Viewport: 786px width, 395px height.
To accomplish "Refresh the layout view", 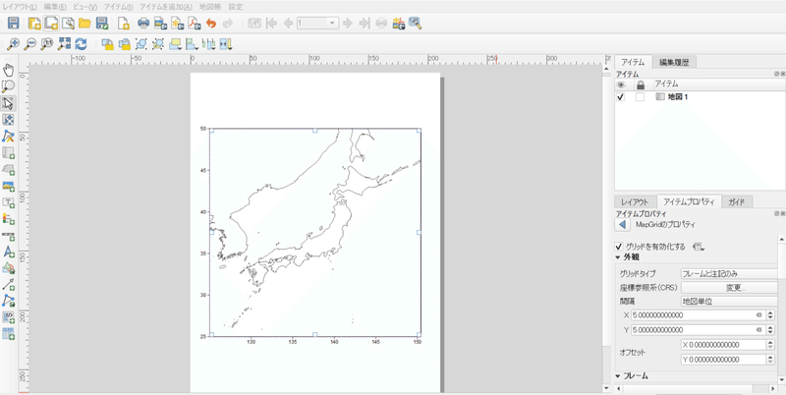I will (x=81, y=44).
